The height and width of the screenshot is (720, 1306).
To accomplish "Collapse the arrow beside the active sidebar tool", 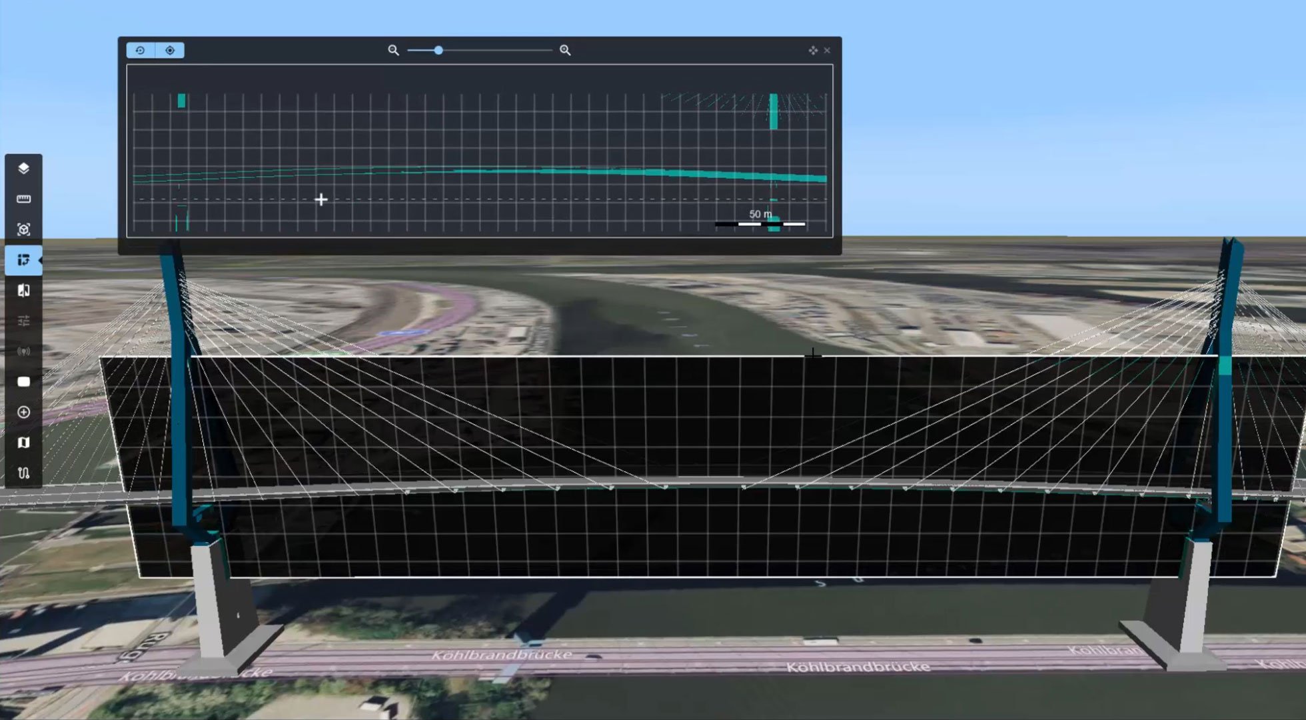I will pos(40,260).
